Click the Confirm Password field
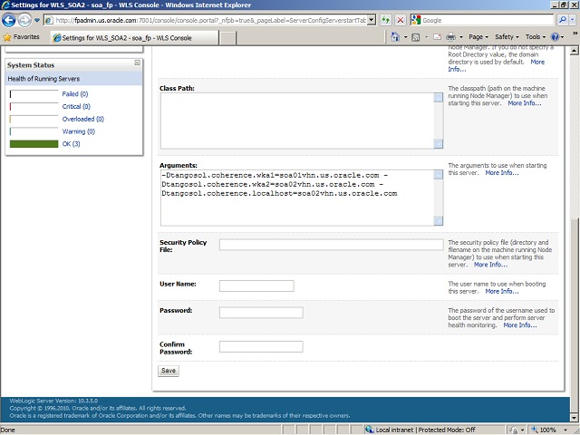 [261, 346]
